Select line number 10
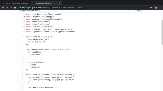The height and width of the screenshot is (91, 163). pos(22,37)
